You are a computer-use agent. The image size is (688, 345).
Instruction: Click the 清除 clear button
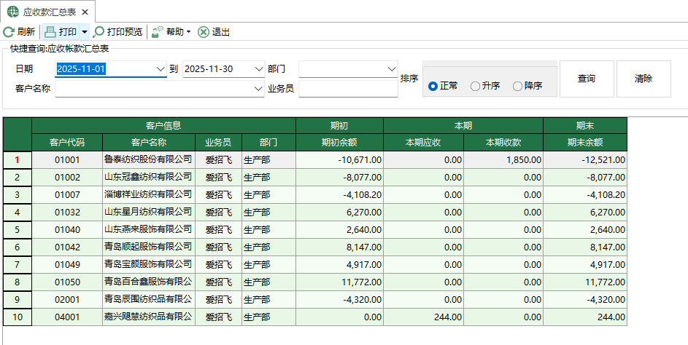point(643,79)
